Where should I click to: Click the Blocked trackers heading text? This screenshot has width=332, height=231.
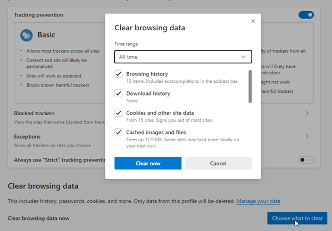pyautogui.click(x=34, y=113)
